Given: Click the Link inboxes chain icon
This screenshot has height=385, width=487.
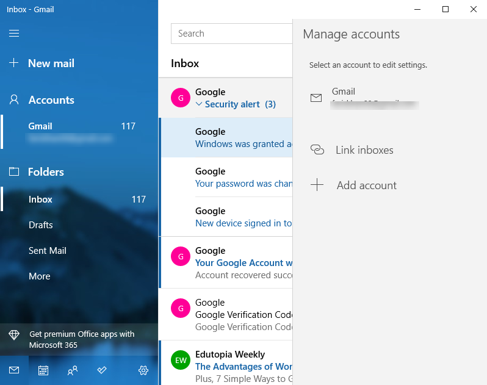Looking at the screenshot, I should coord(317,149).
